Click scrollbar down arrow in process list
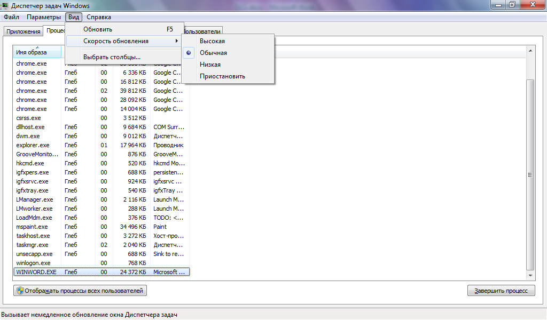The height and width of the screenshot is (320, 547). click(x=530, y=275)
